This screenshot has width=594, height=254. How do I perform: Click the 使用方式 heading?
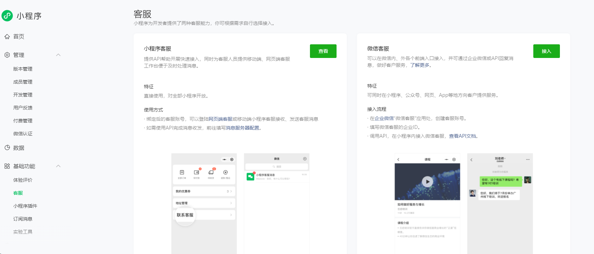[x=153, y=110]
